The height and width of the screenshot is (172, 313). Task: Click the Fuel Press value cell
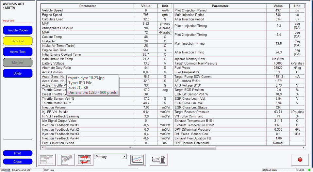click(x=278, y=68)
